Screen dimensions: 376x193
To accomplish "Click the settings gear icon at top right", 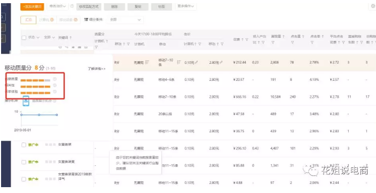I will tap(373, 6).
